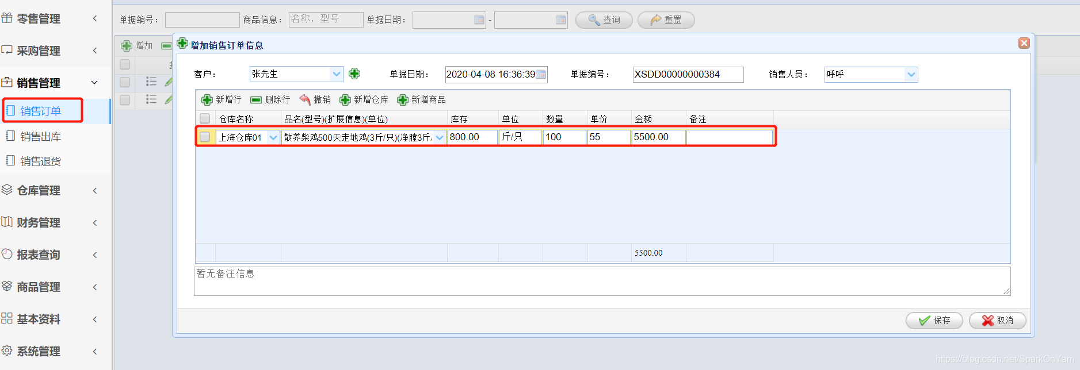Screen dimensions: 1080x370
Task: Click the green plus icon next to 客户
Action: click(x=354, y=74)
